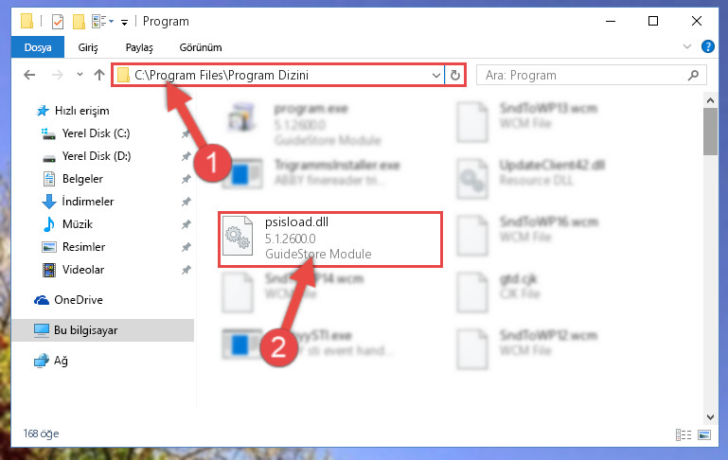Switch to the Görünüm ribbon tab

click(x=201, y=47)
